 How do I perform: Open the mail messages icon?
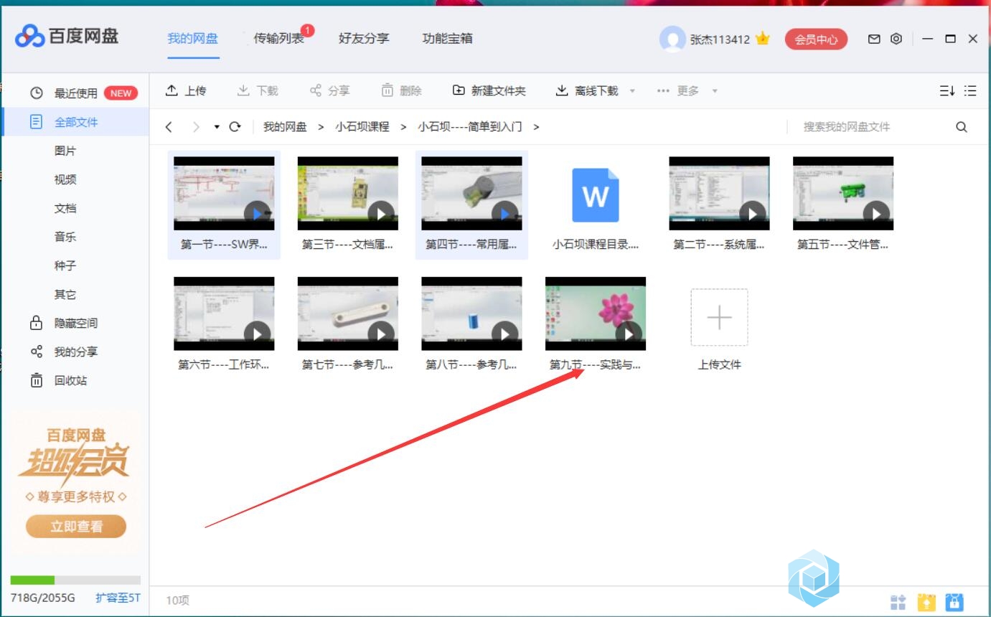coord(874,39)
